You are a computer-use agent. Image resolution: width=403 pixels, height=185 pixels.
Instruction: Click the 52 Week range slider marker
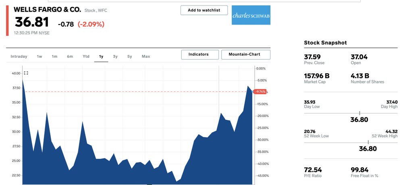(x=368, y=142)
